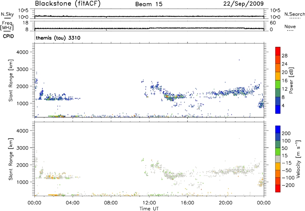
Task: Click the '18' frequency axis tick
Action: (x=26, y=23)
